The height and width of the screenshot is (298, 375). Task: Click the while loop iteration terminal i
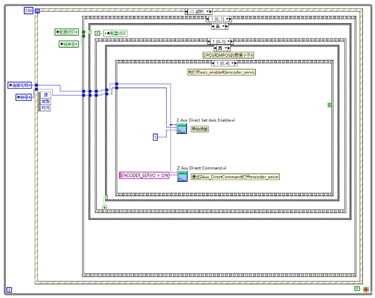(9, 290)
